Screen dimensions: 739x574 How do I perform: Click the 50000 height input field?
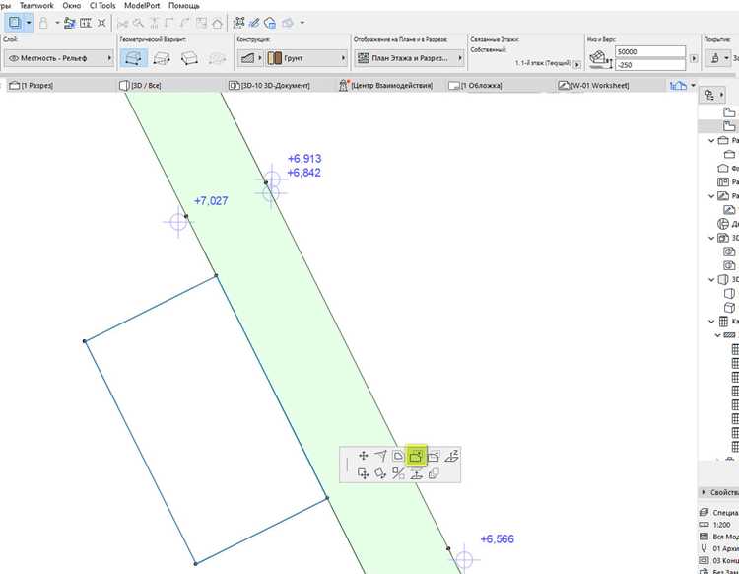[x=650, y=51]
